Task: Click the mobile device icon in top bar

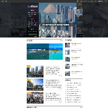Action: click(78, 1)
